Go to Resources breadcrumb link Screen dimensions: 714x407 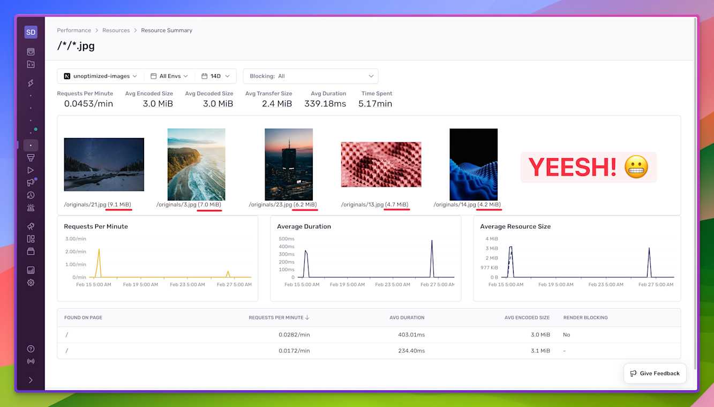point(116,30)
